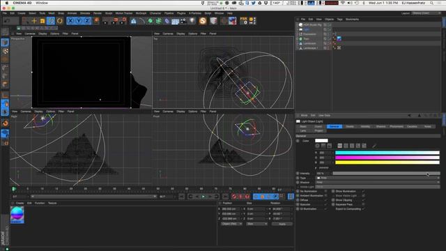The width and height of the screenshot is (446, 251).
Task: Switch to Caustics tab in attributes
Action: click(412, 126)
